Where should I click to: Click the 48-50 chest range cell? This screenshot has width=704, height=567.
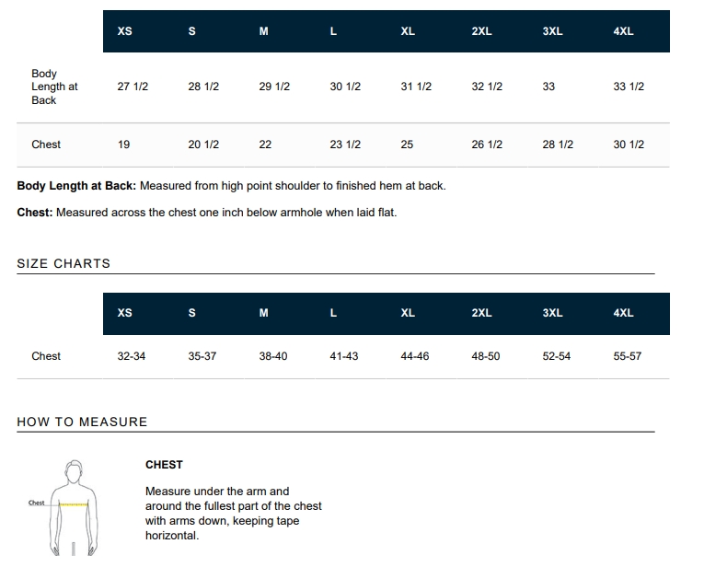(x=486, y=356)
